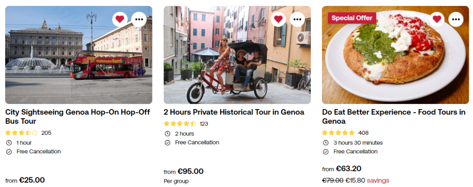Toggle wishlist heart on Do Eat Better tour
Screen dimensions: 473x187
pos(436,19)
